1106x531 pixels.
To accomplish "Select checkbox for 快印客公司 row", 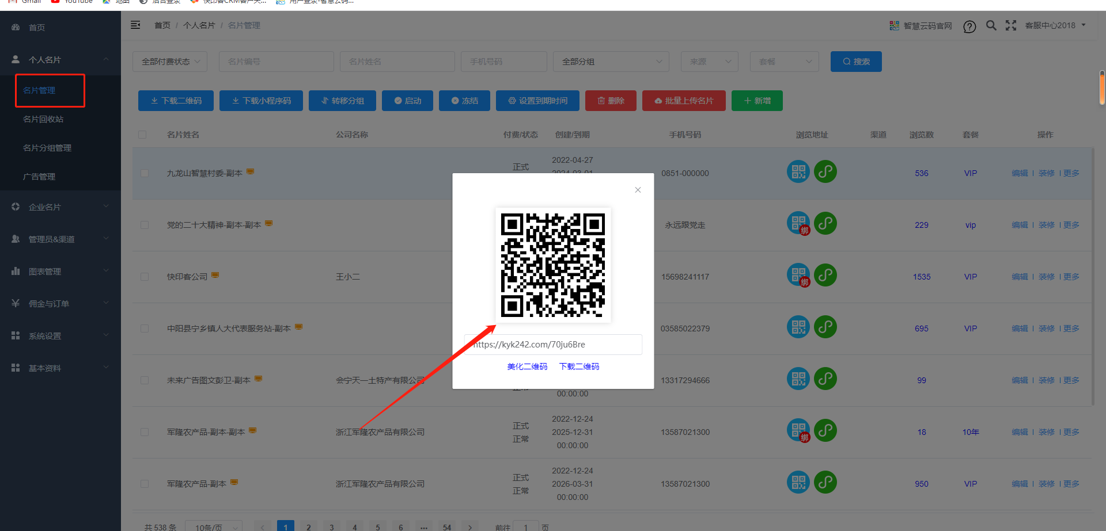I will coord(145,277).
